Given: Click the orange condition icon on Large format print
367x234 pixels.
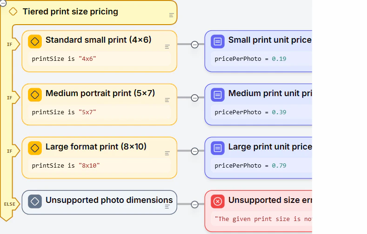Looking at the screenshot, I should [x=35, y=148].
